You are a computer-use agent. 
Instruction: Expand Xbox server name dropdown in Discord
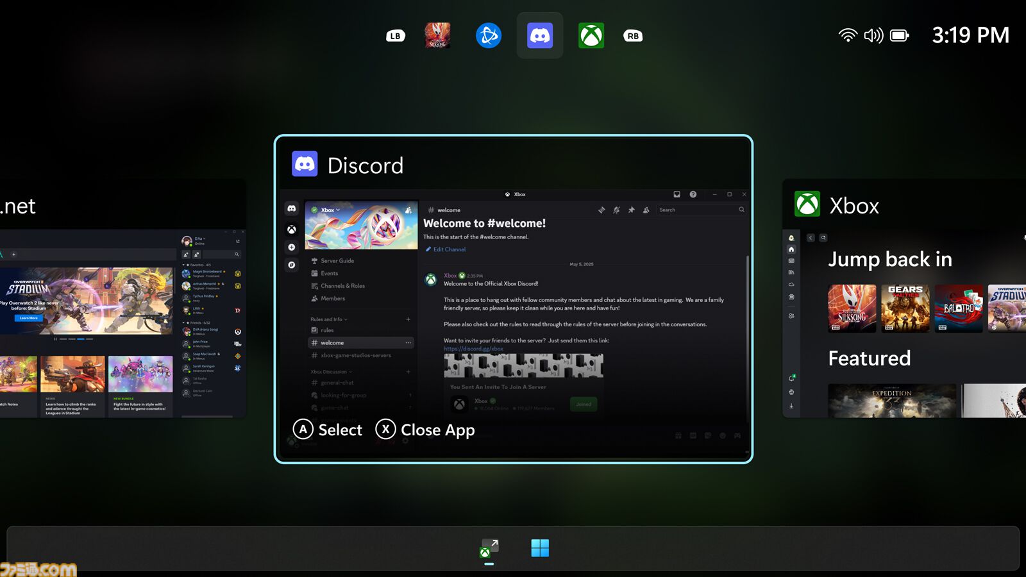[x=331, y=210]
